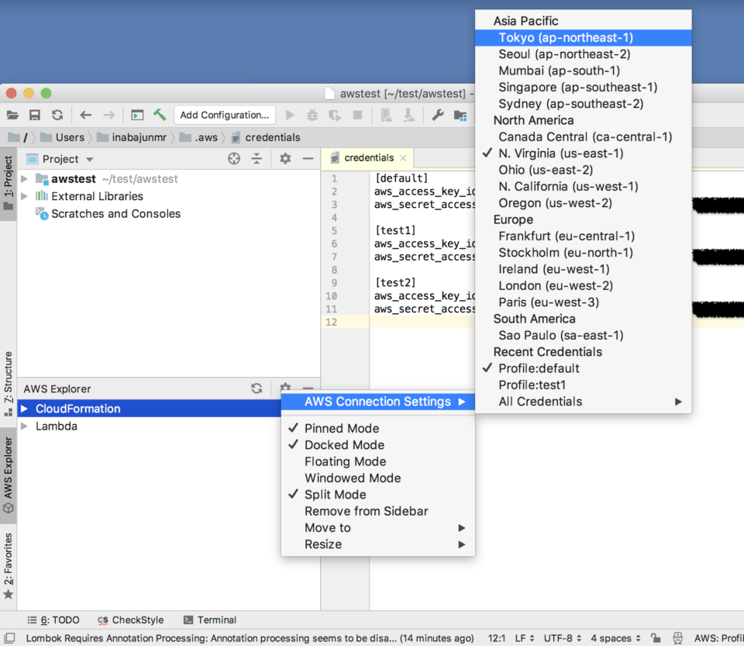Click the Forward navigation arrow

tap(108, 115)
